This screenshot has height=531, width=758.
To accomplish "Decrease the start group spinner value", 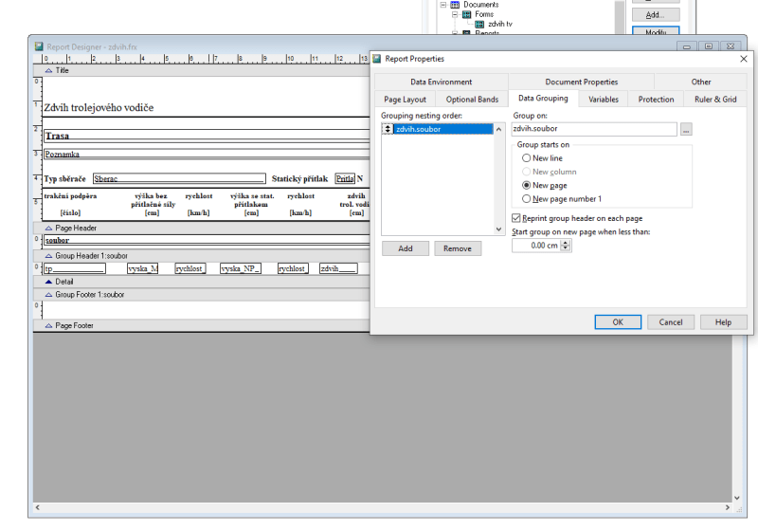I will pos(566,248).
